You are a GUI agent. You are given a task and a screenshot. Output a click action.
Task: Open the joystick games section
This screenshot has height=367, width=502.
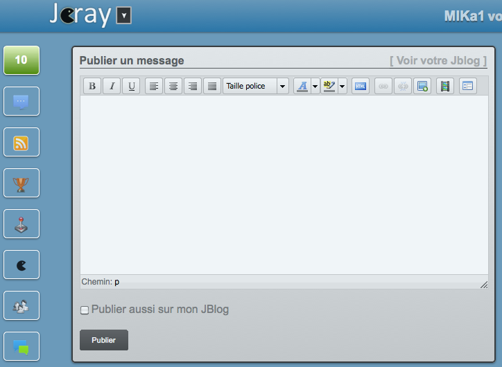point(21,224)
